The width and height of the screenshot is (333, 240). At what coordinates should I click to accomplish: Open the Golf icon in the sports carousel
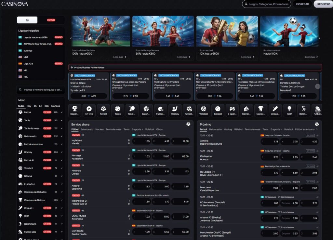(289, 110)
